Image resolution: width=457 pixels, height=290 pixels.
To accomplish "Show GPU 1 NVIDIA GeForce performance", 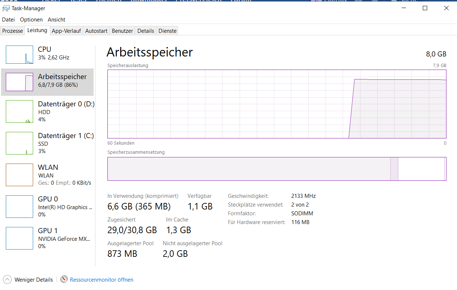I will coord(47,238).
